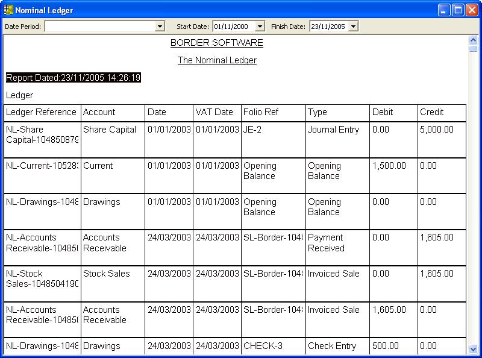Viewport: 482px width, 358px height.
Task: Click the BORDER SOFTWARE heading
Action: (217, 43)
